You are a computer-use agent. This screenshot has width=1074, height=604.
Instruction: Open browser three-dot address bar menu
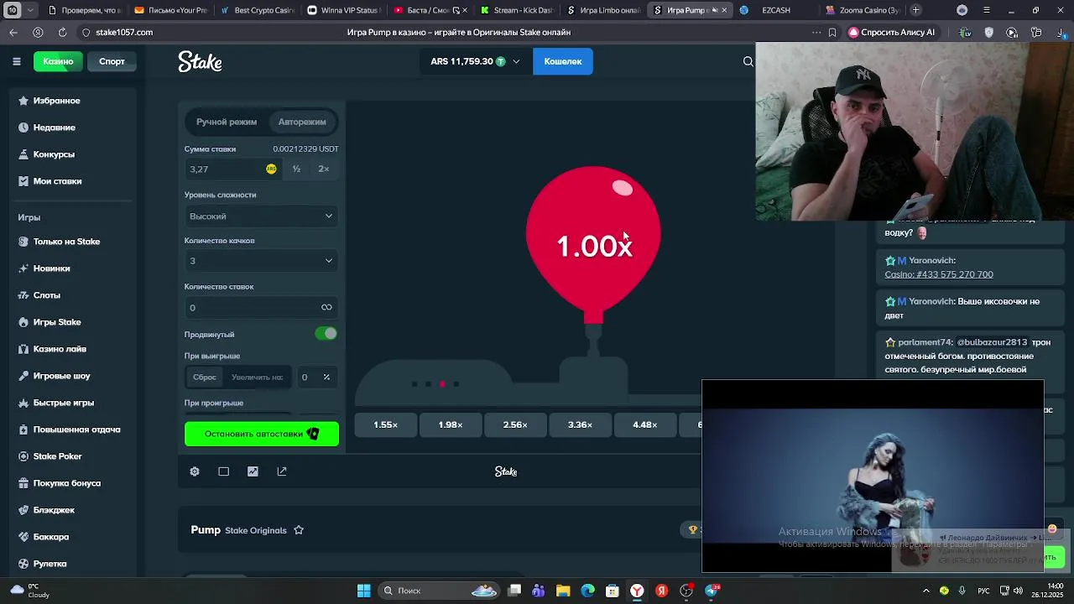click(816, 32)
